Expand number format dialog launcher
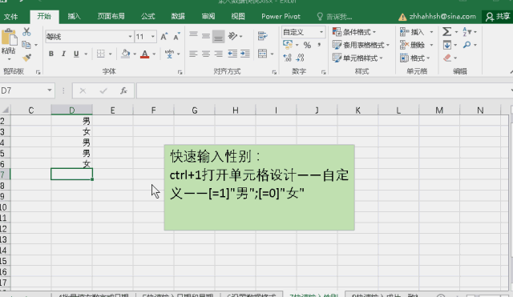The image size is (513, 297). coord(323,72)
